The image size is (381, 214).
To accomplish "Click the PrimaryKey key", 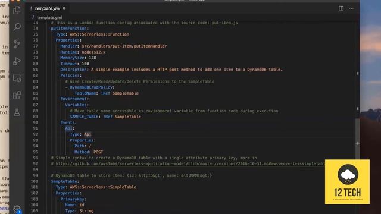I will click(x=72, y=199).
